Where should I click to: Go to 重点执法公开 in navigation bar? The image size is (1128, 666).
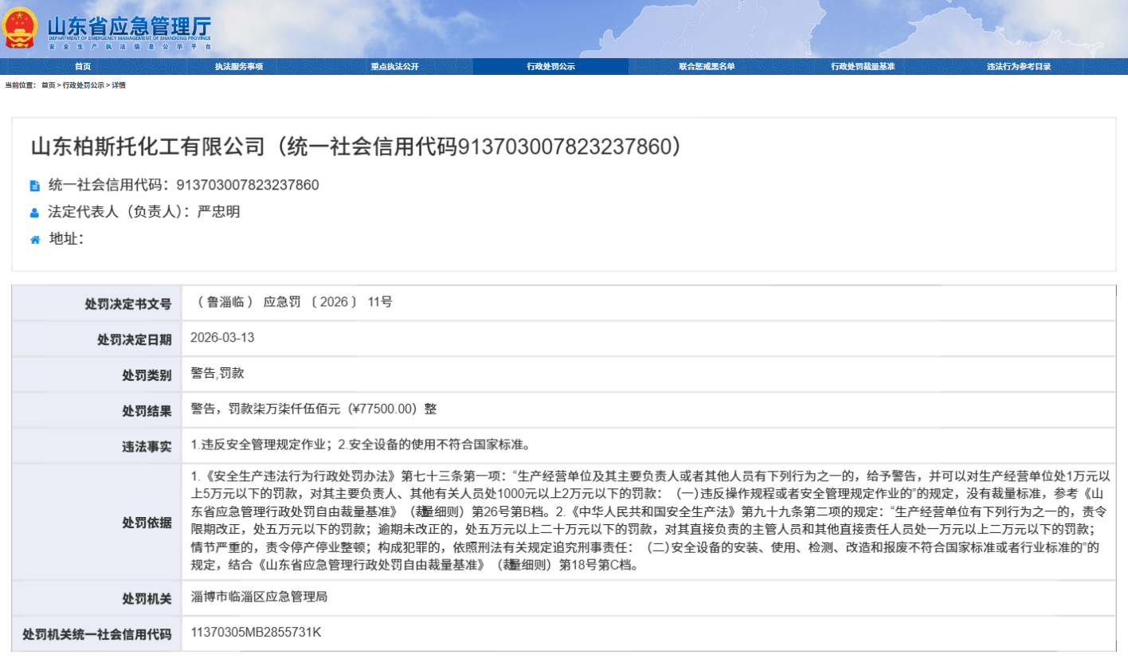click(x=394, y=67)
